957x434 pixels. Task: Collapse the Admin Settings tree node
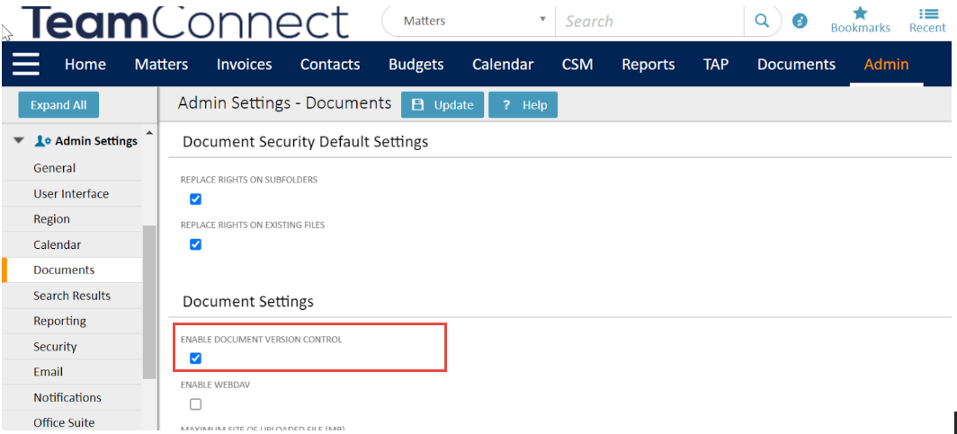(19, 141)
